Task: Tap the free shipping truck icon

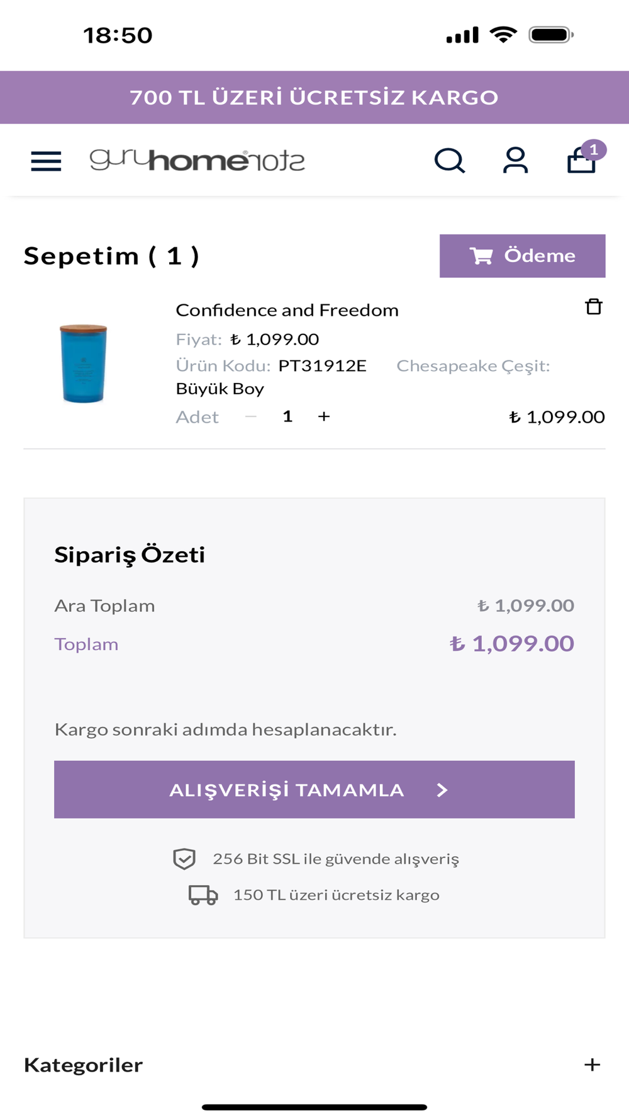Action: (x=203, y=895)
